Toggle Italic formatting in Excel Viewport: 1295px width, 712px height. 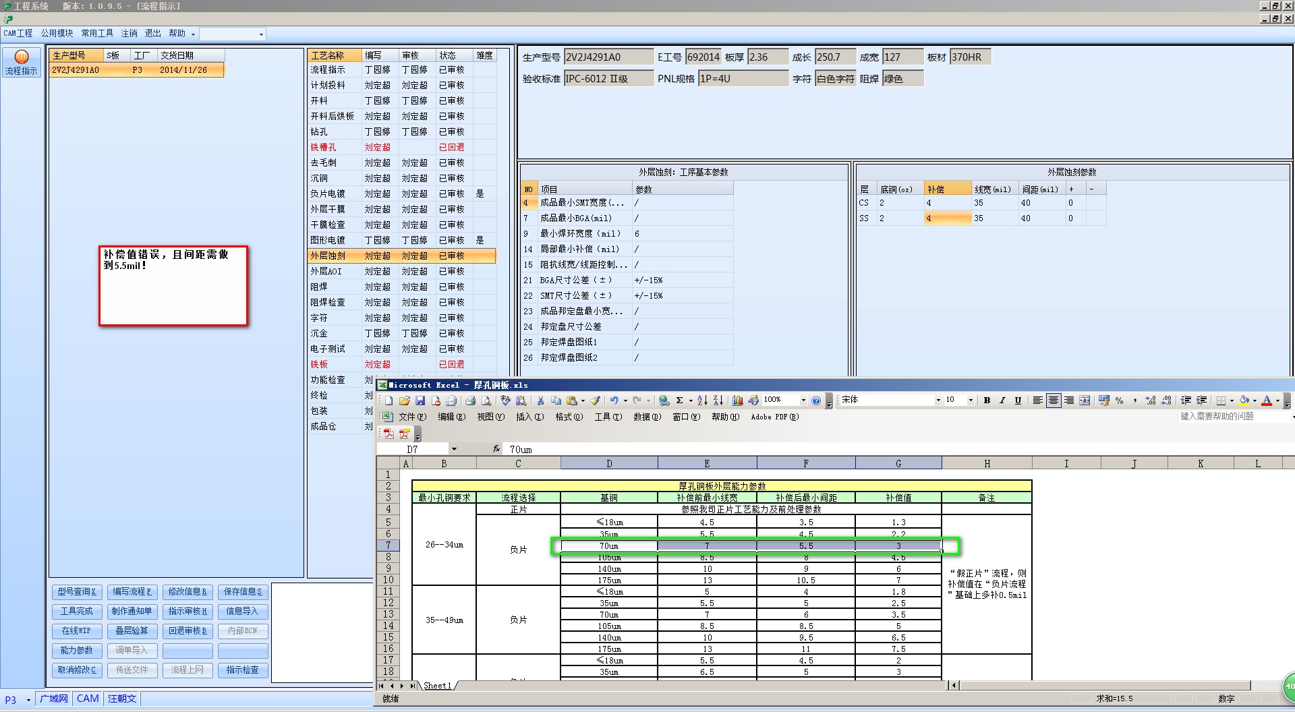[1002, 400]
